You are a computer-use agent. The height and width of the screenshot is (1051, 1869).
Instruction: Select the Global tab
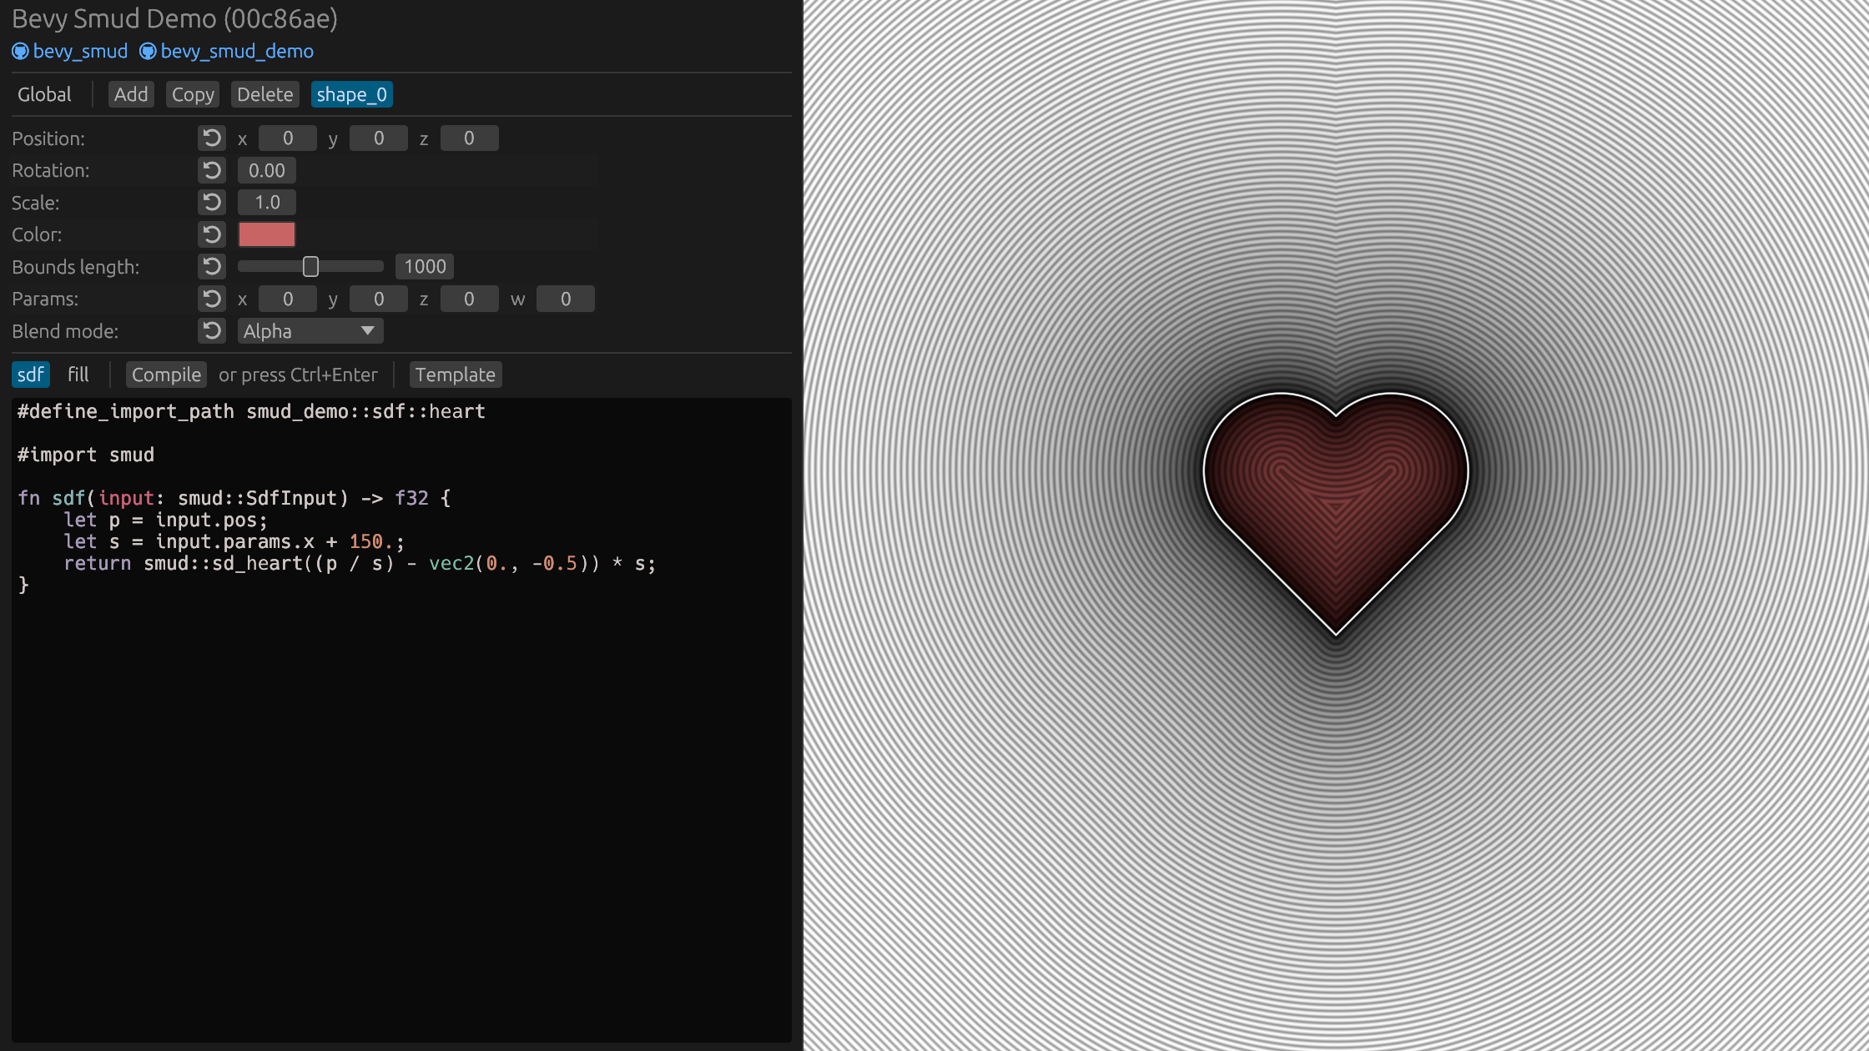(x=44, y=94)
